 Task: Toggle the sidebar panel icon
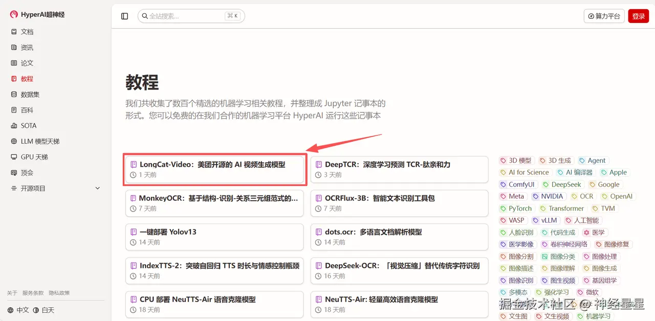[125, 16]
